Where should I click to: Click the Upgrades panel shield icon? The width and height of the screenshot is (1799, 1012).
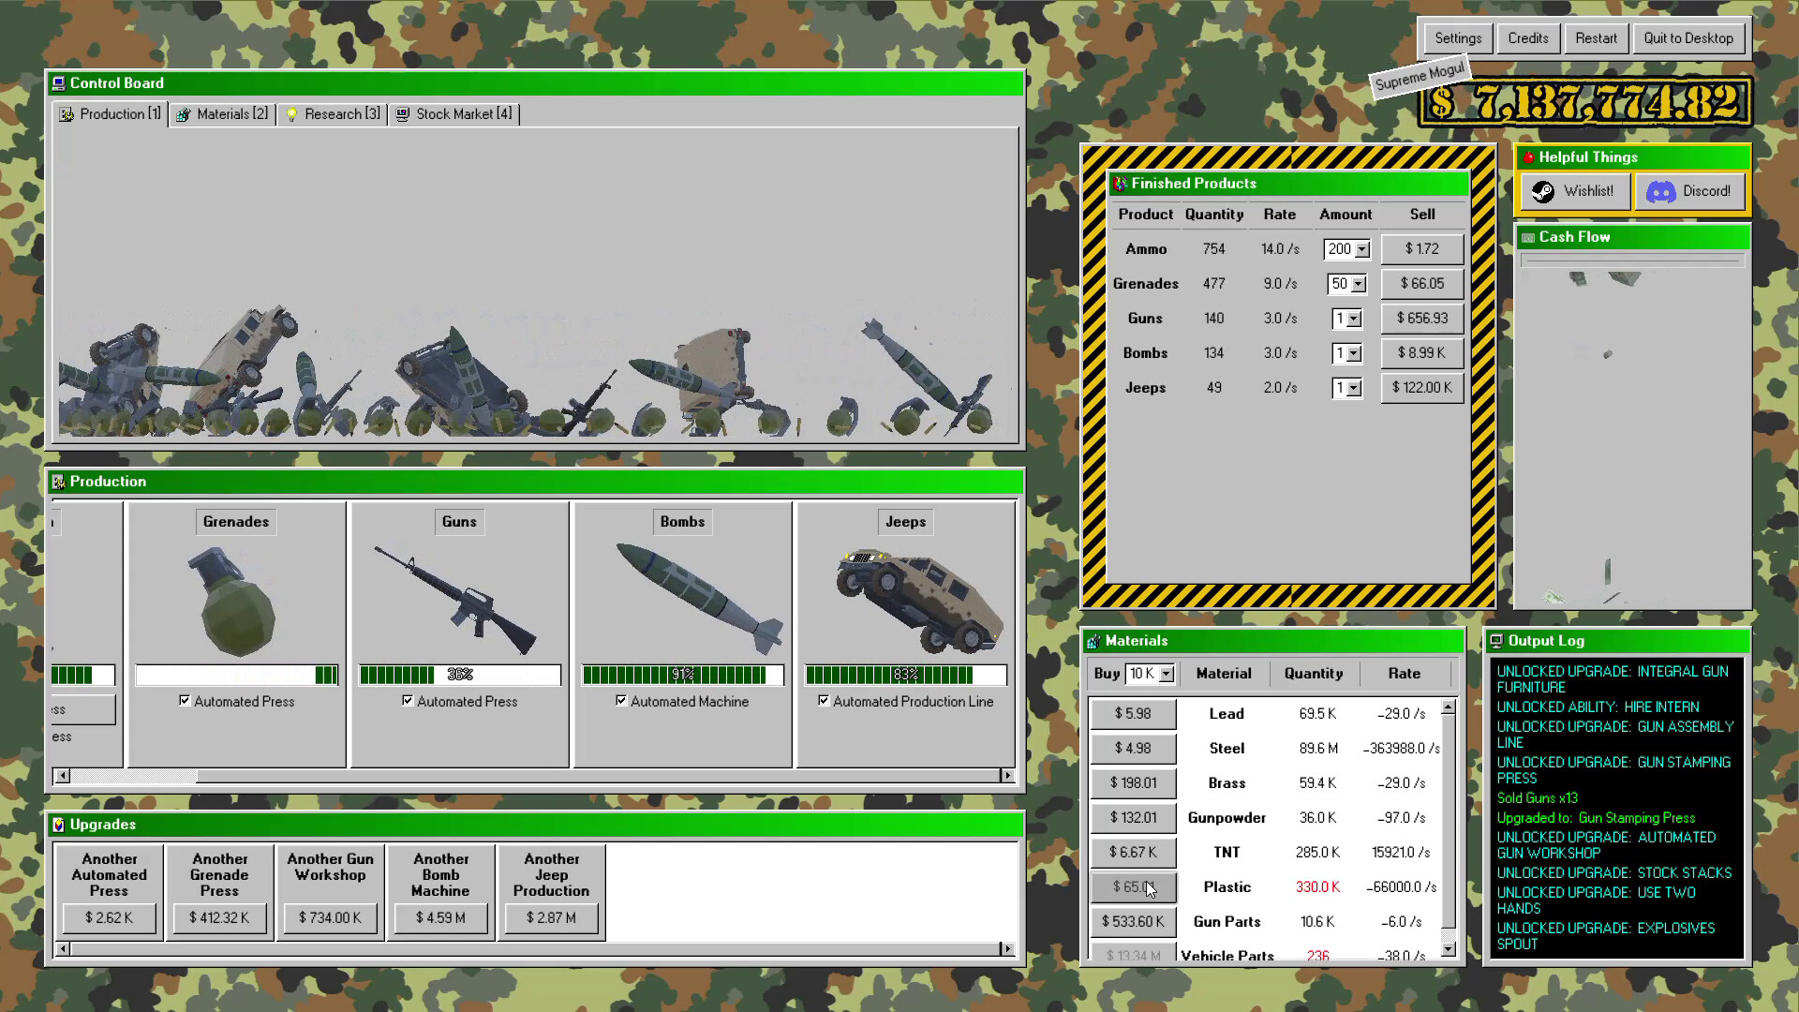[x=59, y=825]
